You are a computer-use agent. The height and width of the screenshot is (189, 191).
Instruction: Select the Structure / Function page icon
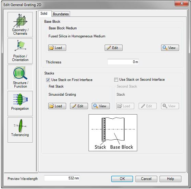tap(20, 77)
